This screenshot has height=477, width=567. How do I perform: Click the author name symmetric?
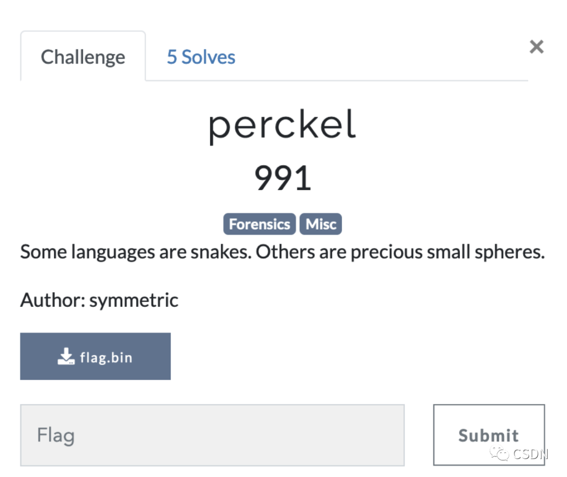tap(134, 300)
